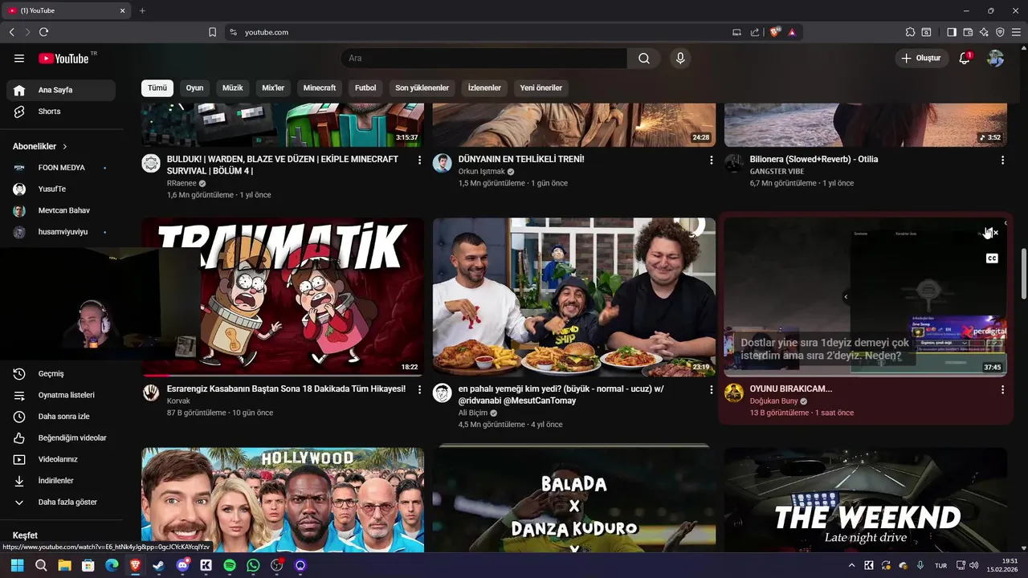Open Daha sonra izle list

(x=61, y=417)
